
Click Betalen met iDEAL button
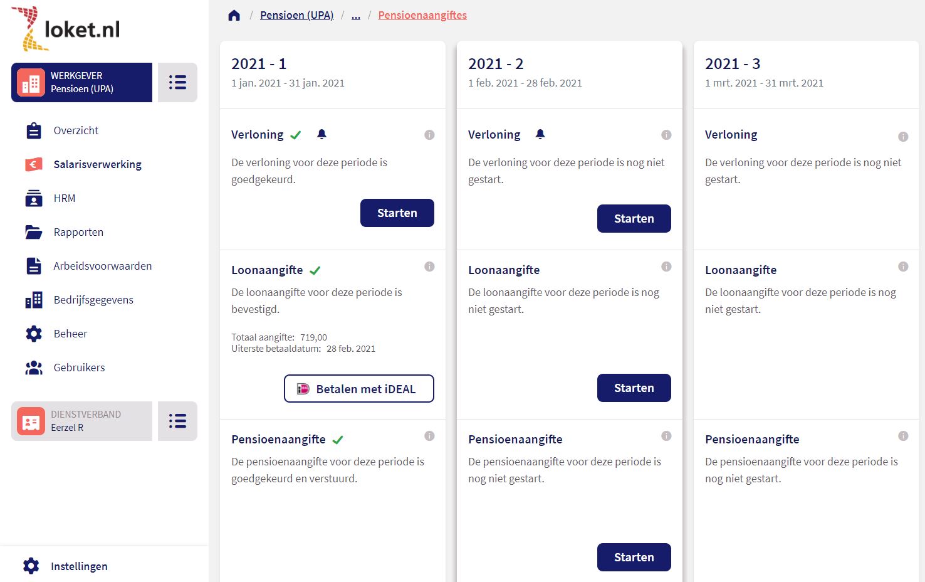point(358,389)
